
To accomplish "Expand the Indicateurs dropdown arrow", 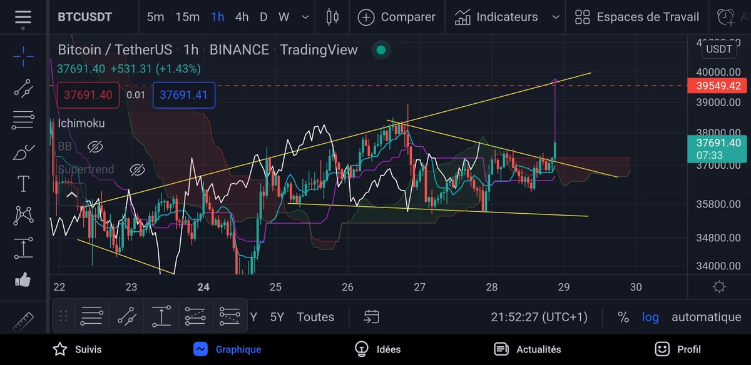I will click(x=555, y=17).
